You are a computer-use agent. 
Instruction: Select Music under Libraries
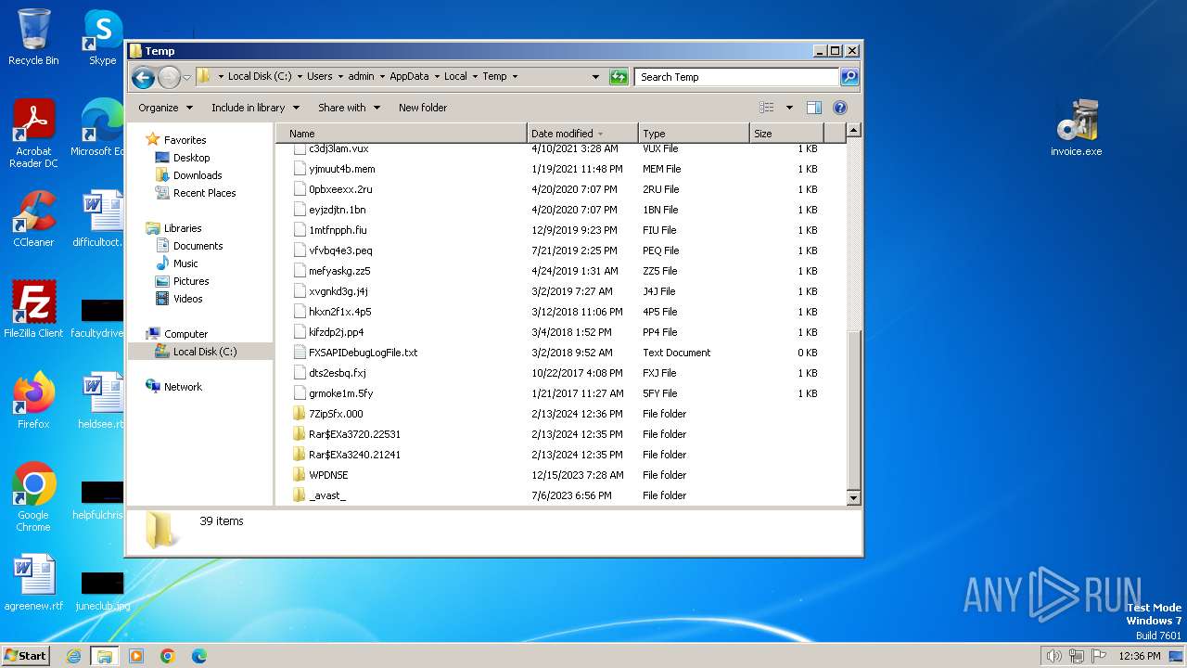click(185, 263)
